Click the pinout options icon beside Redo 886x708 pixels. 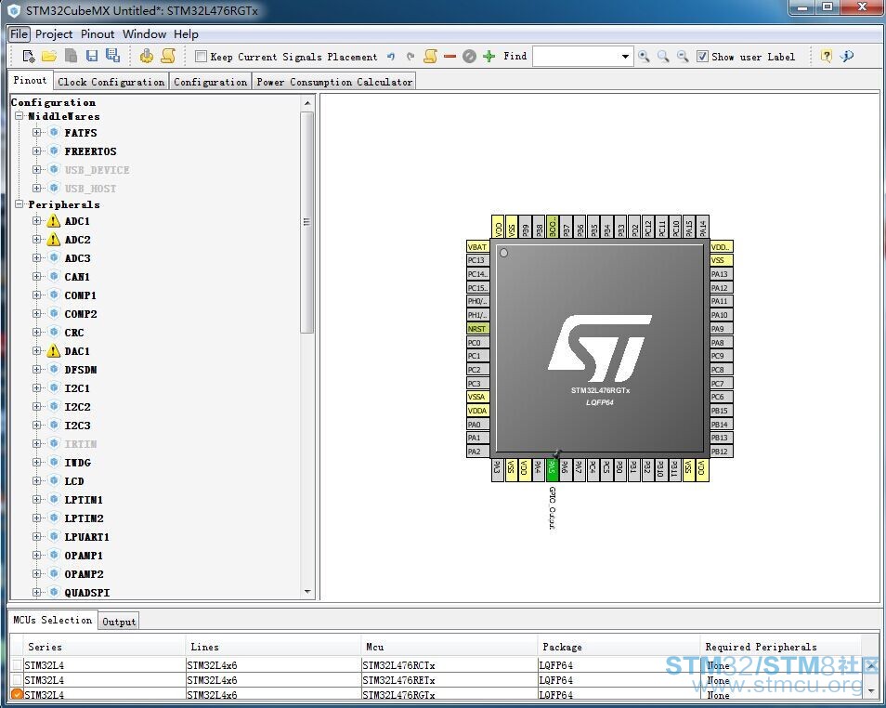431,56
